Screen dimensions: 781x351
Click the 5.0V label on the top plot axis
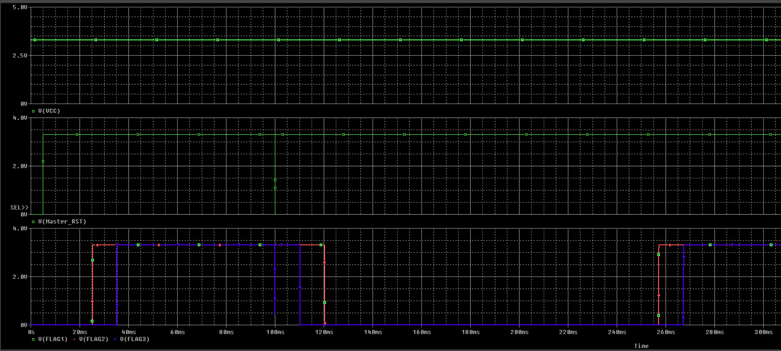tap(20, 7)
